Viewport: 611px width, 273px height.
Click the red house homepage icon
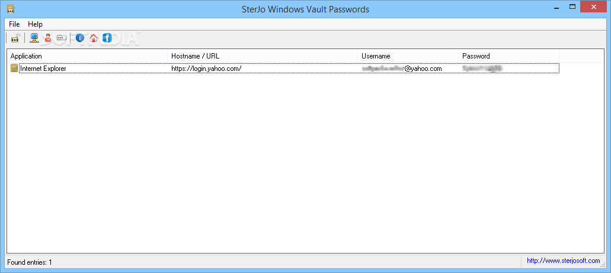pyautogui.click(x=94, y=38)
